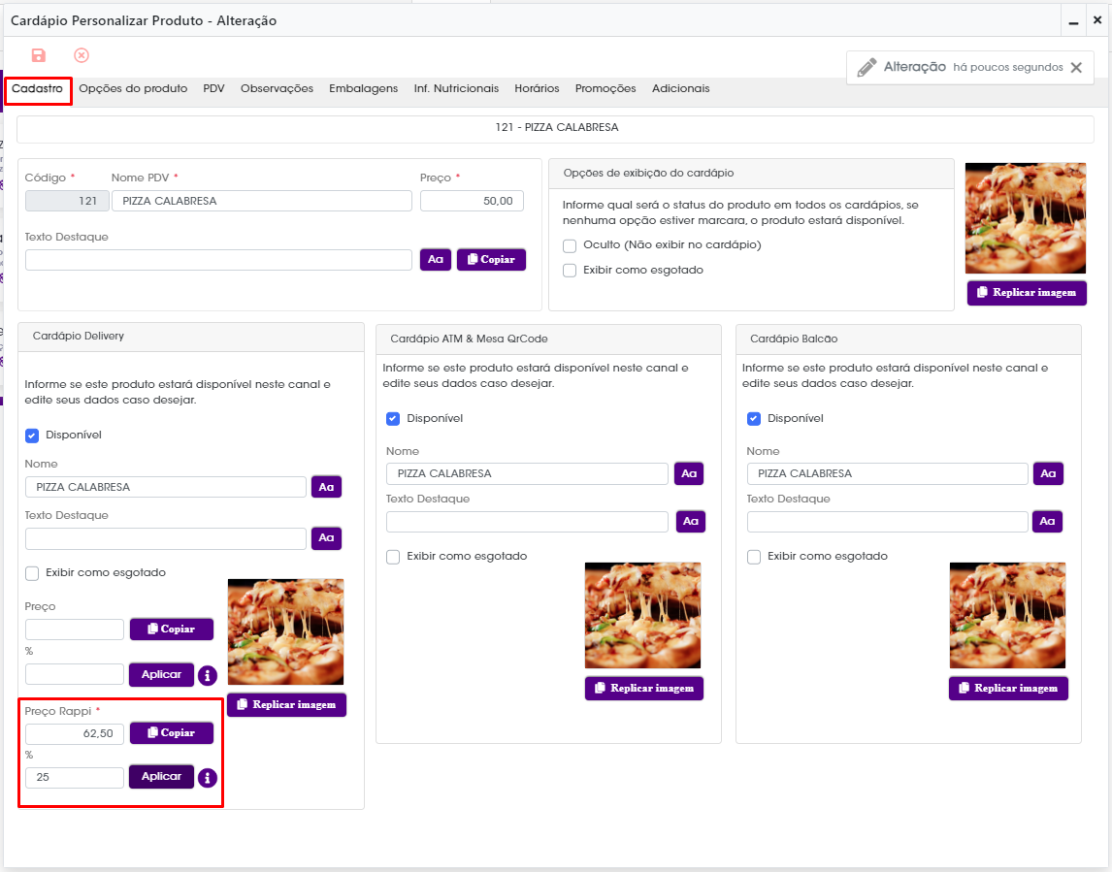Click info icon next to Preço Rappi Aplicar
1112x872 pixels.
pos(207,778)
